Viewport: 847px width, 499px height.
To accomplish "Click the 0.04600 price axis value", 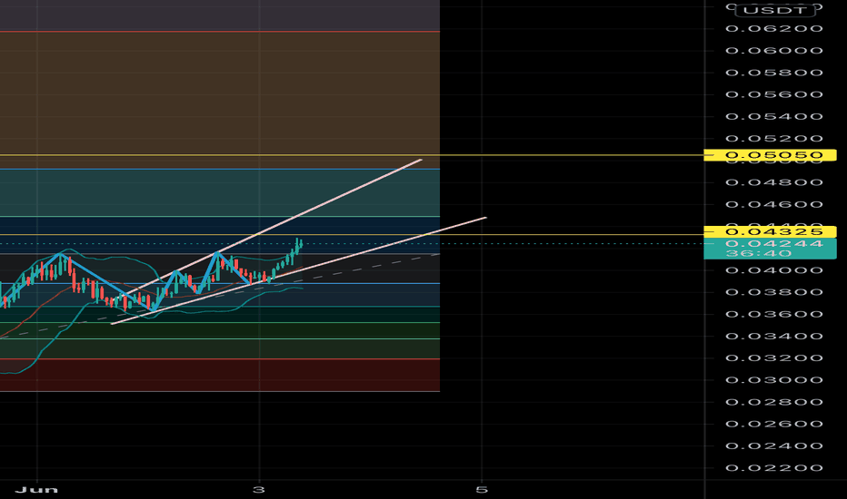I will tap(774, 204).
